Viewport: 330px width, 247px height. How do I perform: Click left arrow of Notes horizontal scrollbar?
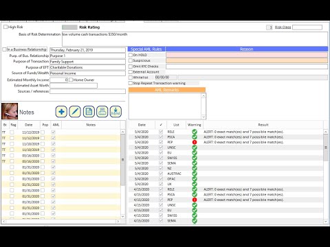[x=3, y=222]
